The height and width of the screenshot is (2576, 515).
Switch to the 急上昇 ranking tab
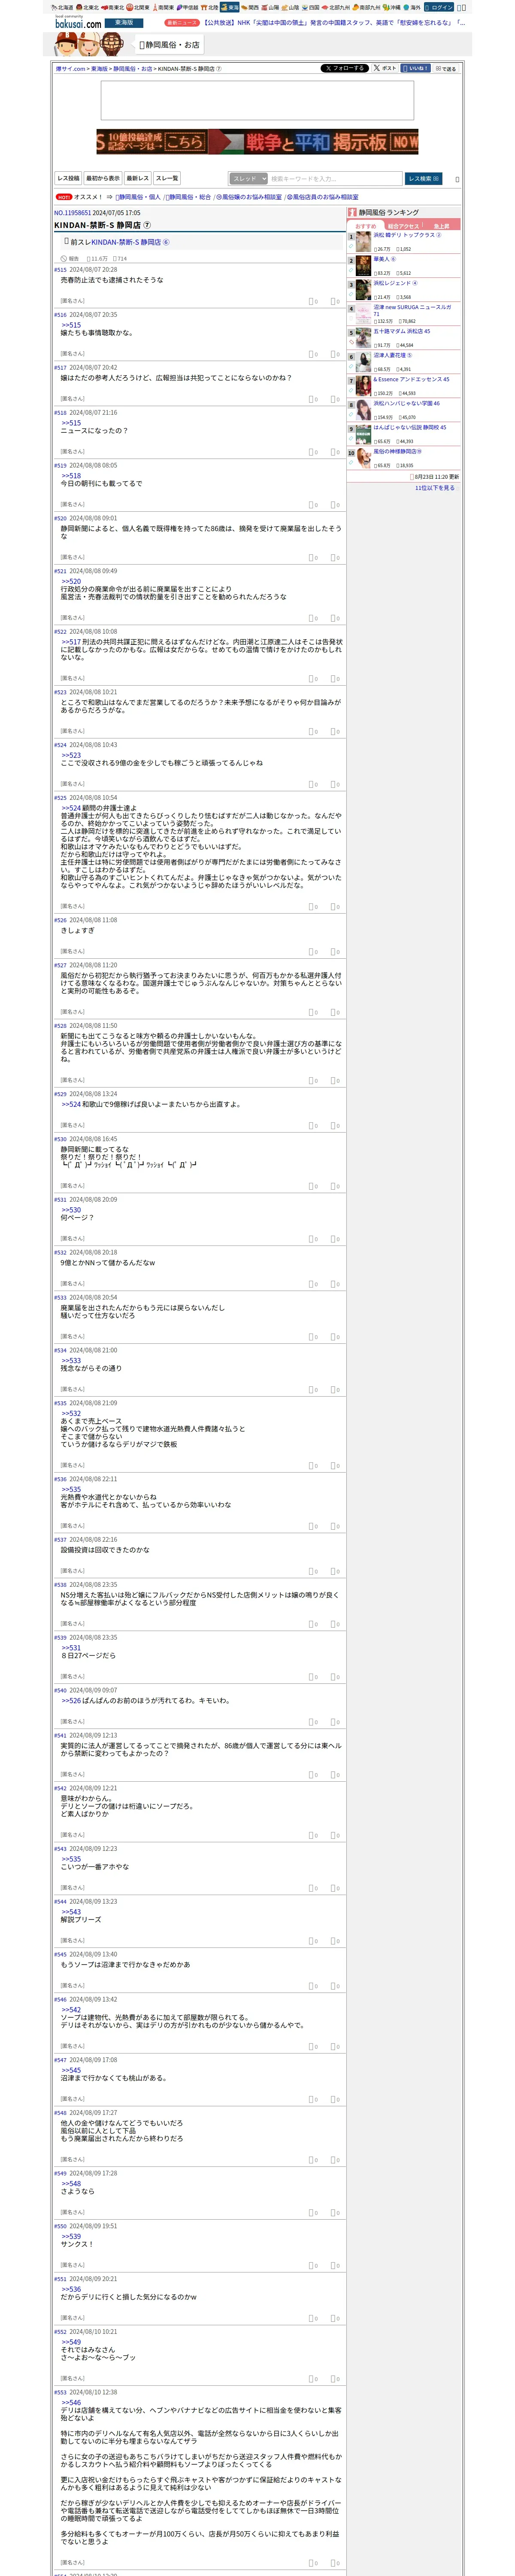tap(441, 226)
